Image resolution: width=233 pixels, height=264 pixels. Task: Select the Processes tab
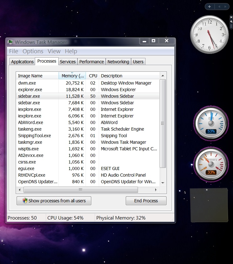(47, 61)
